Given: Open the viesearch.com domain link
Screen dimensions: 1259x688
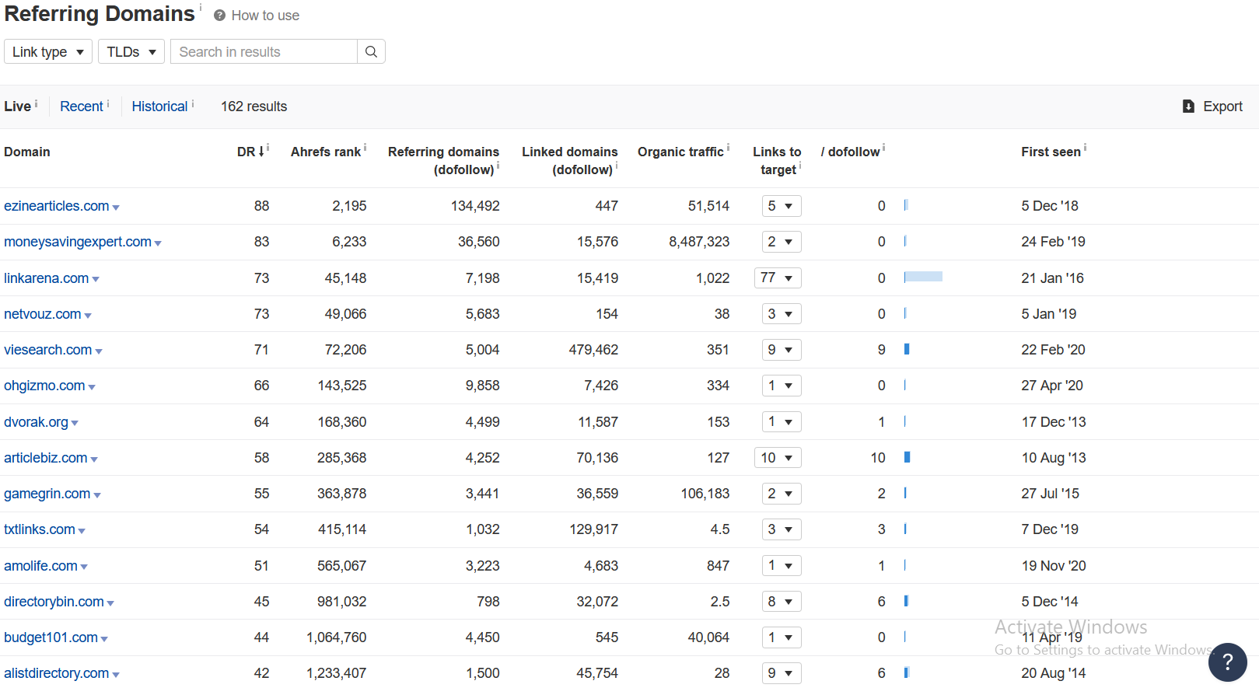Looking at the screenshot, I should pyautogui.click(x=48, y=350).
